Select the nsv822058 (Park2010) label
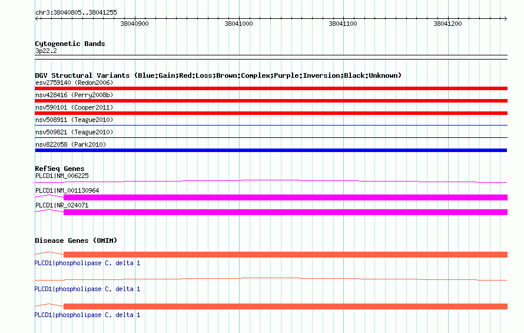 [x=71, y=144]
